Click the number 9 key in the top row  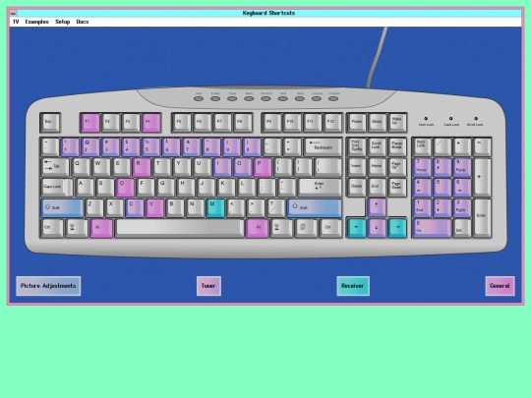[x=231, y=146]
